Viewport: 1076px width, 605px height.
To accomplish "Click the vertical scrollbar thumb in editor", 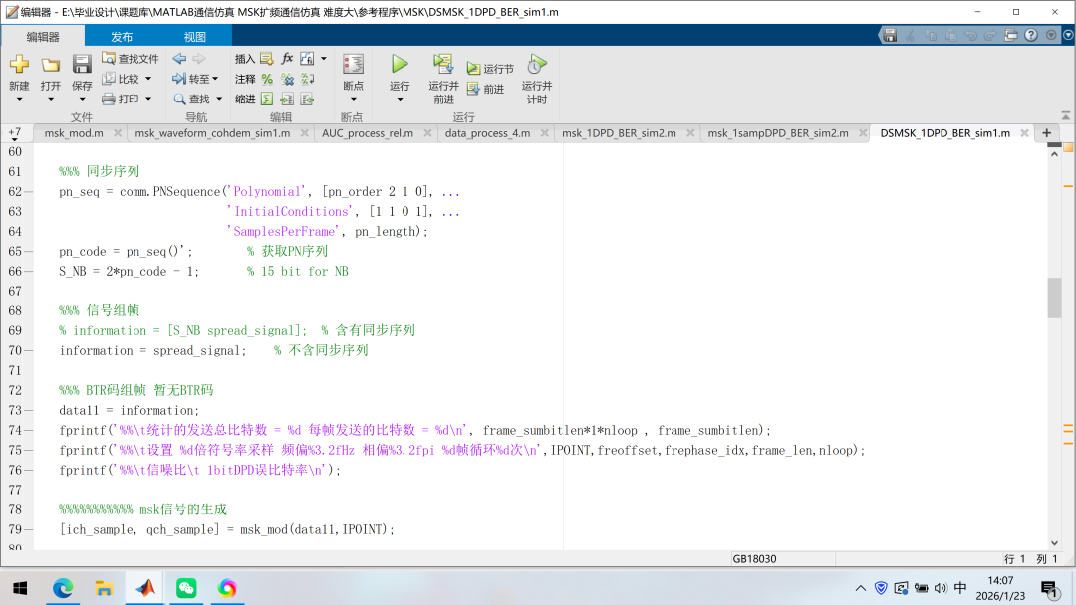I will 1054,298.
